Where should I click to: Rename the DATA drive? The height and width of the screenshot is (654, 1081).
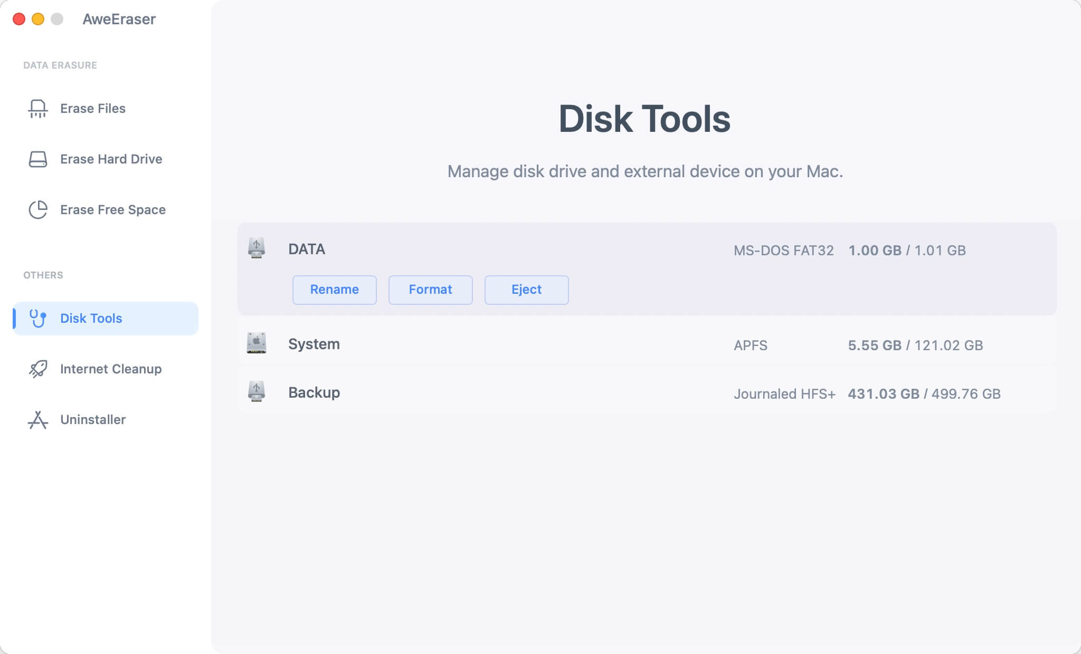coord(335,290)
